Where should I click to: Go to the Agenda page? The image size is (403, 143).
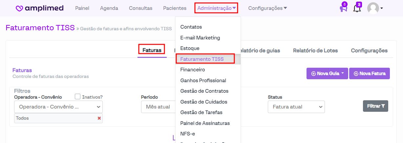[109, 8]
